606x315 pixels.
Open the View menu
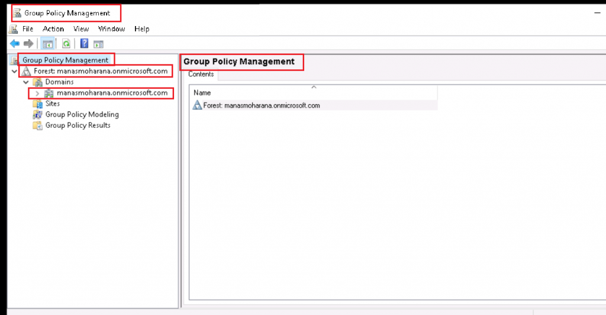[81, 28]
